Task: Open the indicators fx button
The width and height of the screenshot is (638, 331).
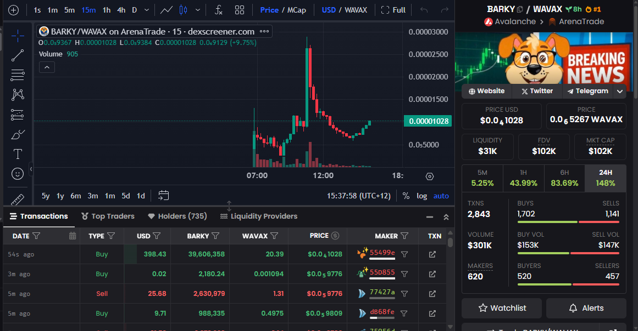Action: [x=218, y=10]
